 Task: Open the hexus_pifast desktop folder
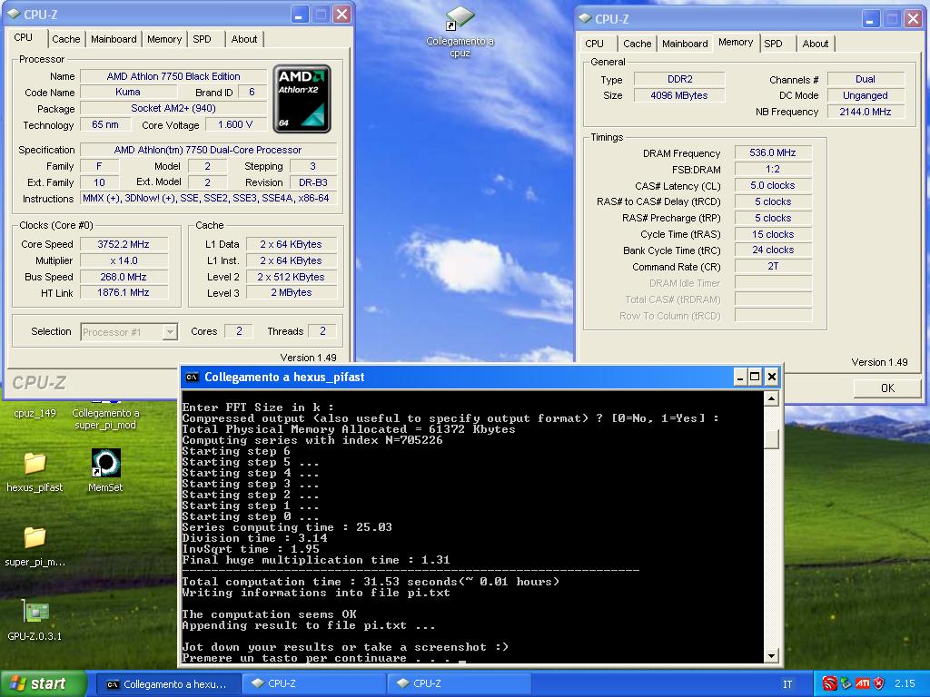[35, 472]
